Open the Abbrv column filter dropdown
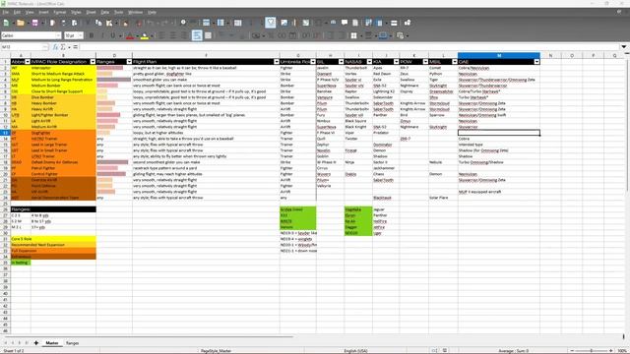The width and height of the screenshot is (630, 354). 28,62
